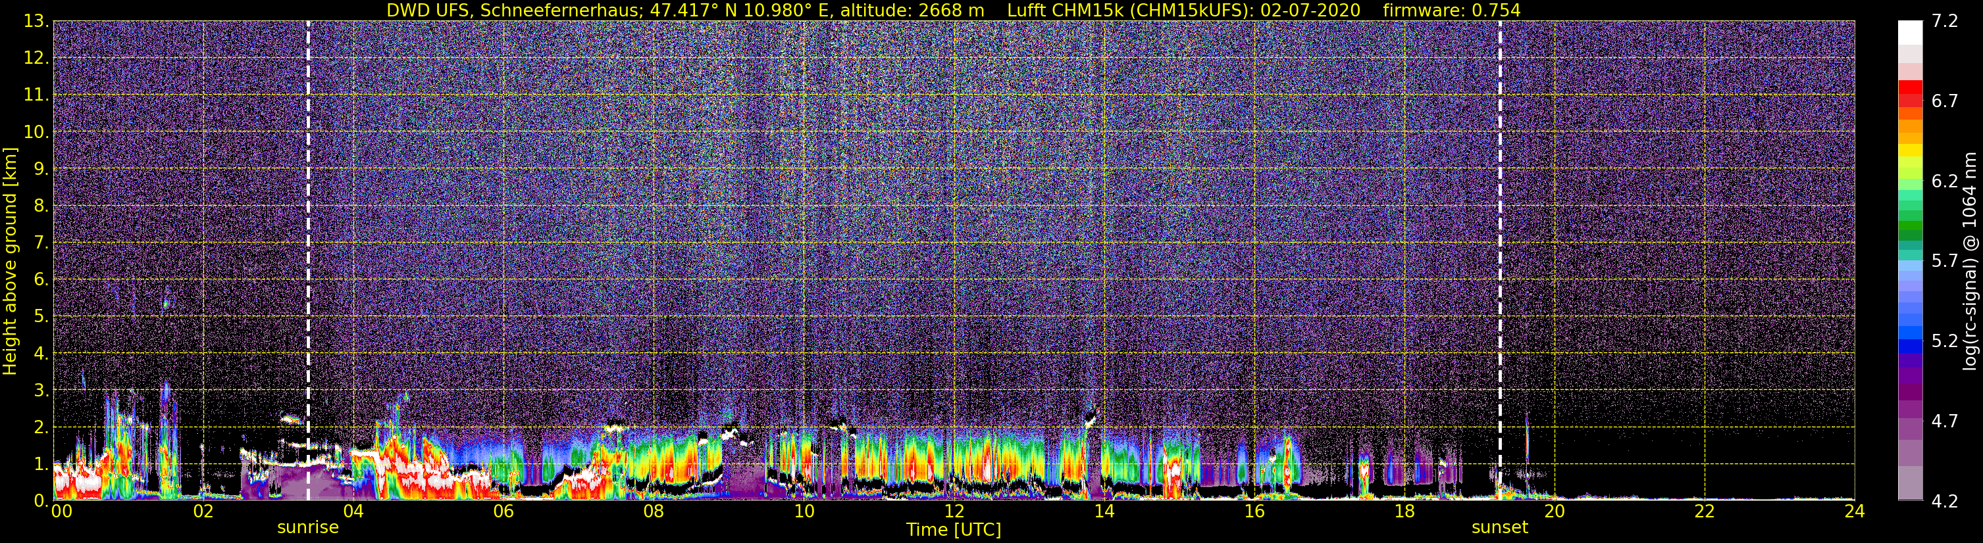
Task: Click the height tick label 4.
Action: pyautogui.click(x=40, y=354)
